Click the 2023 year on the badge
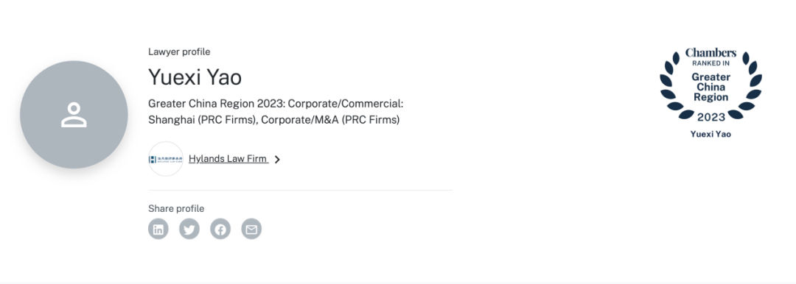 (711, 118)
